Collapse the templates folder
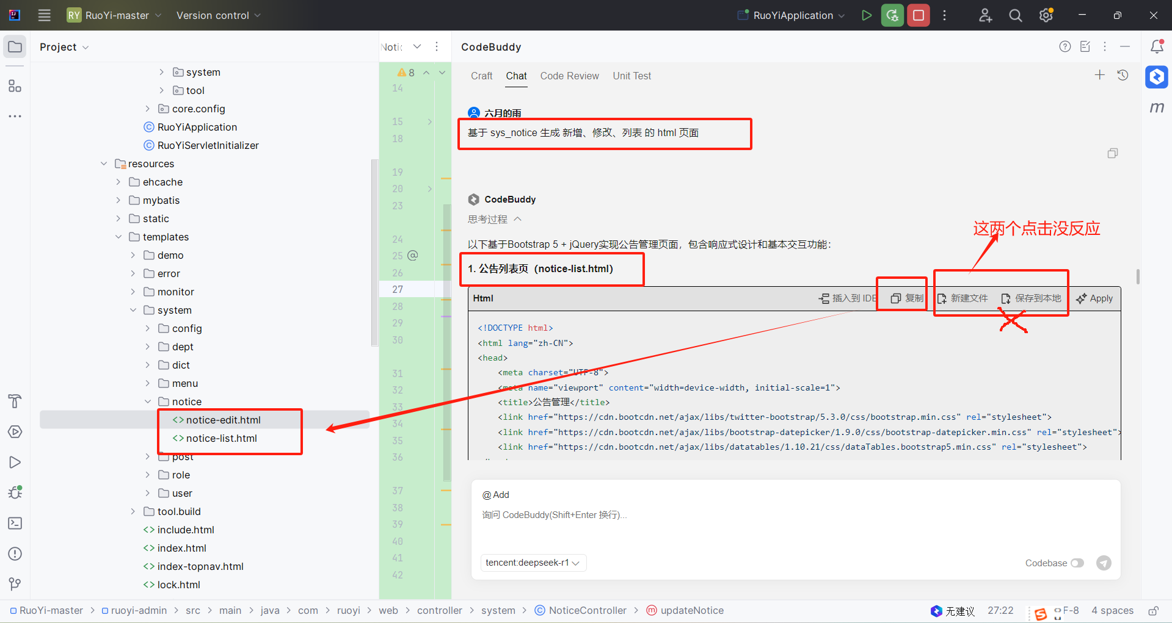 tap(118, 237)
